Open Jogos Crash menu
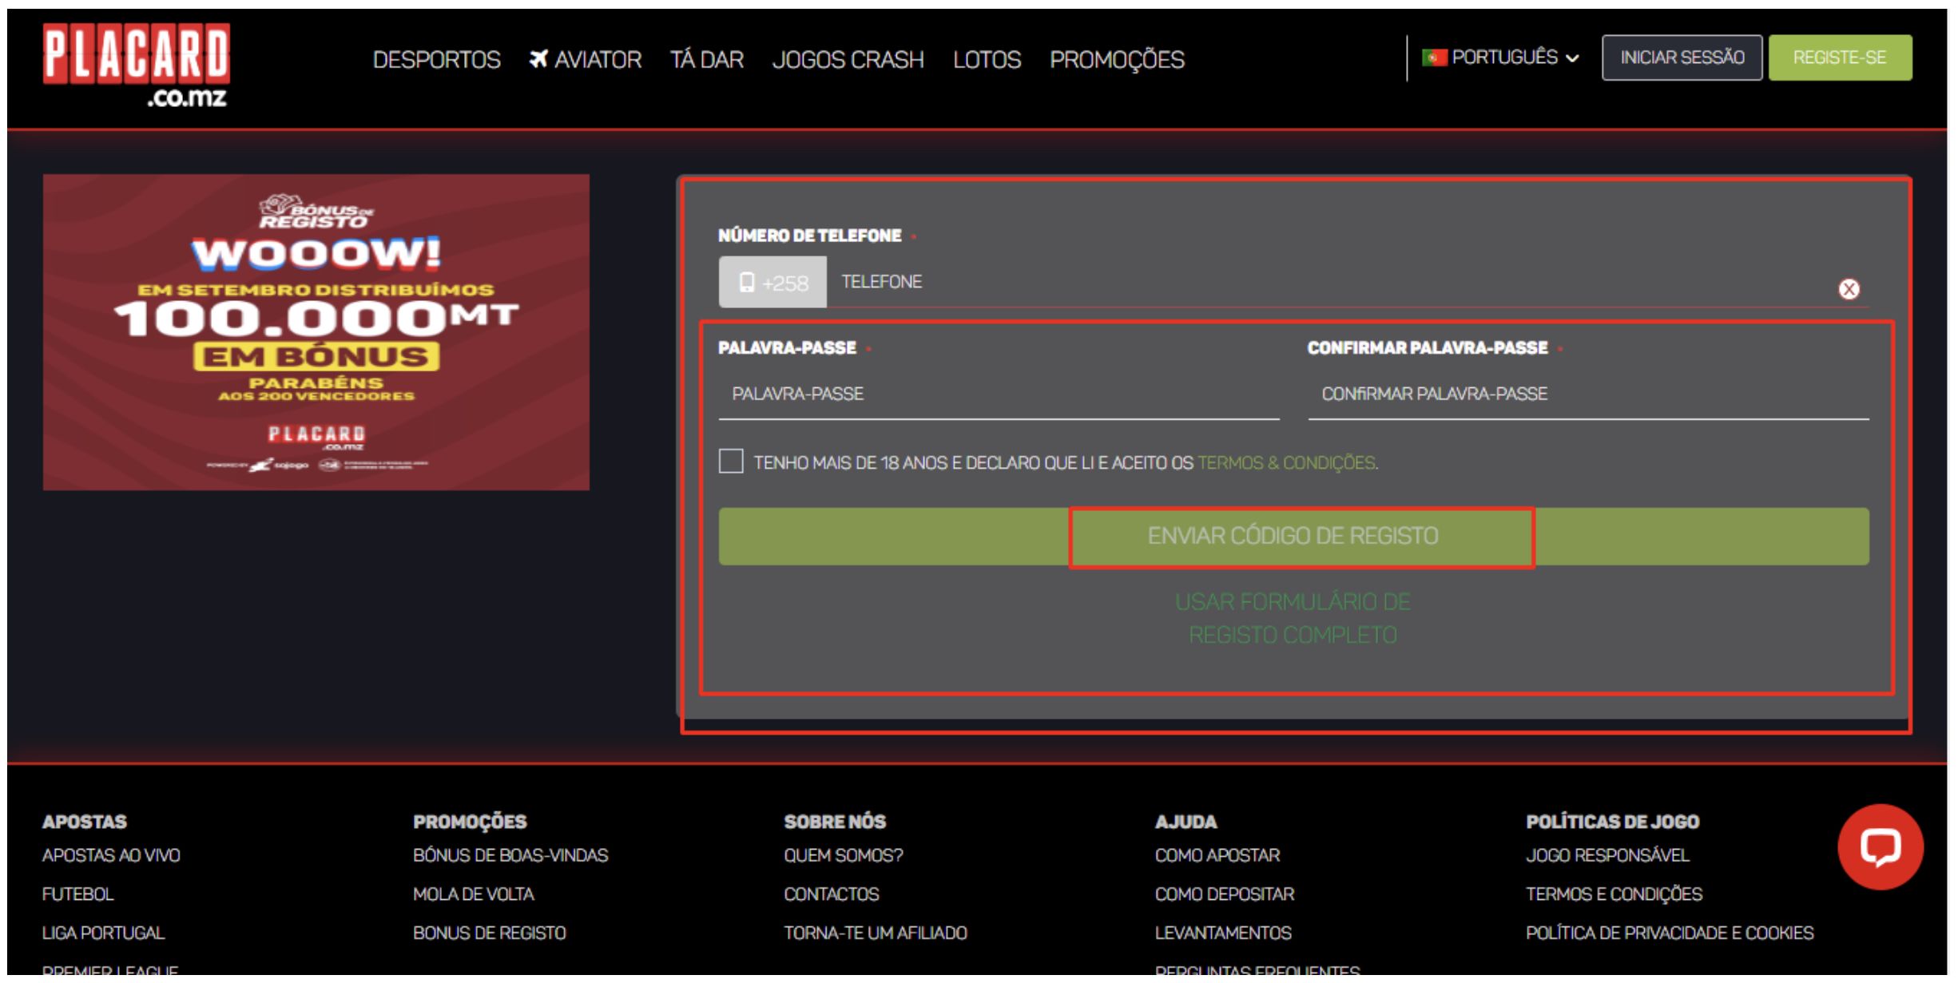The image size is (1958, 983). pos(848,60)
